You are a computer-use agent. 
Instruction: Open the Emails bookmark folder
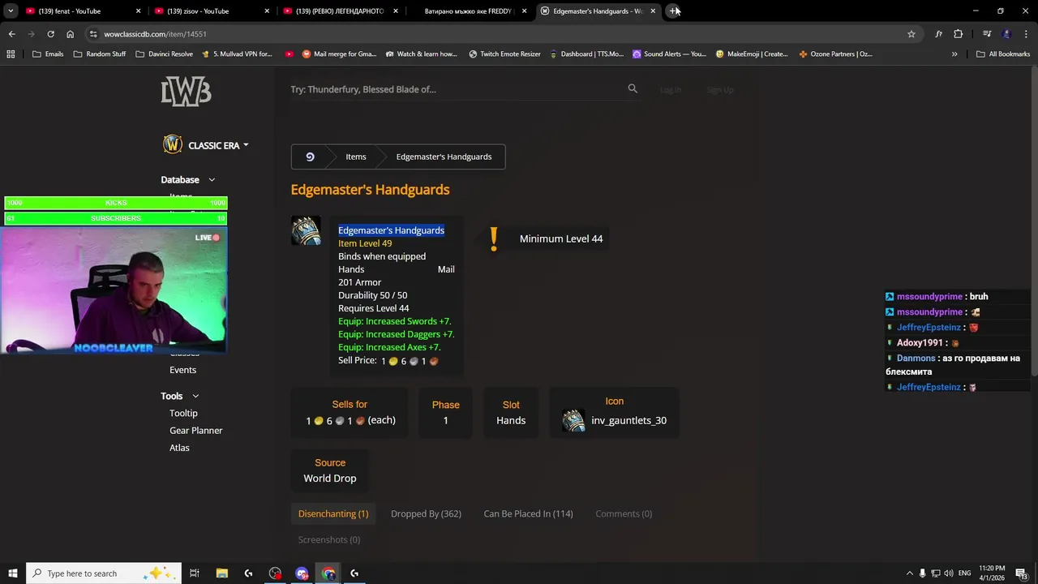point(48,54)
